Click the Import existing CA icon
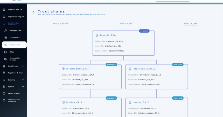The height and width of the screenshot is (117, 223). pyautogui.click(x=4, y=17)
